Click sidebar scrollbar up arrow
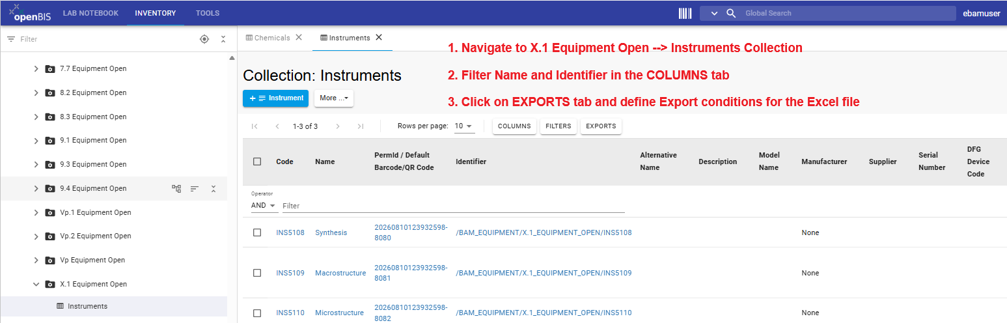This screenshot has height=323, width=1007. [x=232, y=59]
